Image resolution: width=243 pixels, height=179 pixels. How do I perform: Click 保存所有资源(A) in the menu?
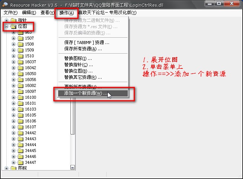click(83, 49)
